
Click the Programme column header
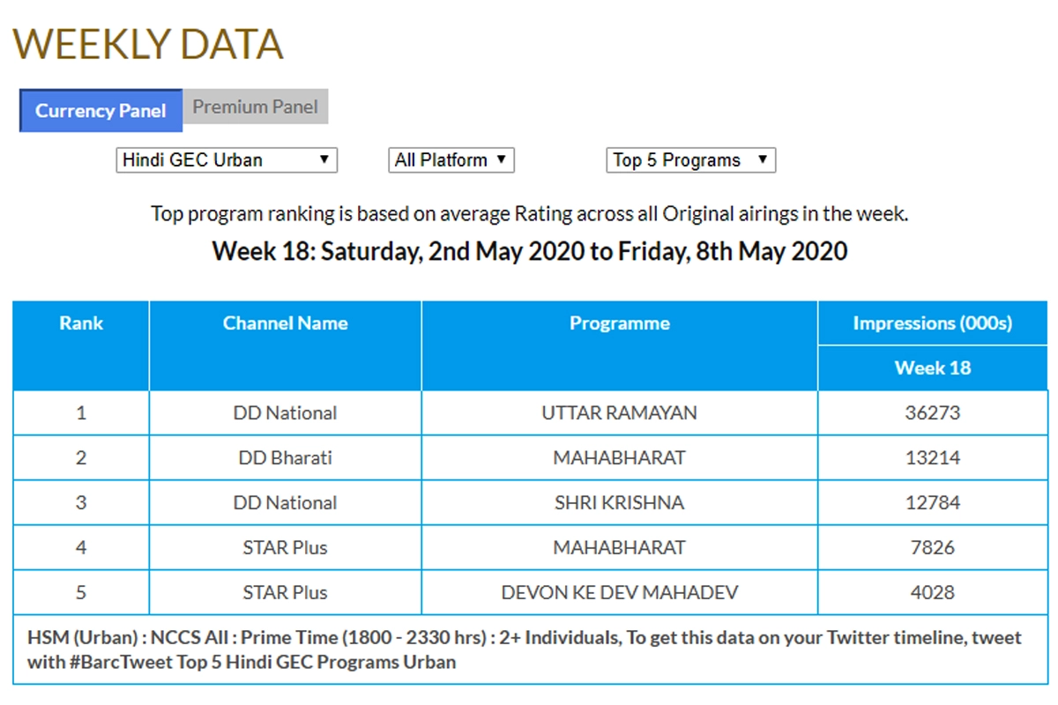coord(619,323)
